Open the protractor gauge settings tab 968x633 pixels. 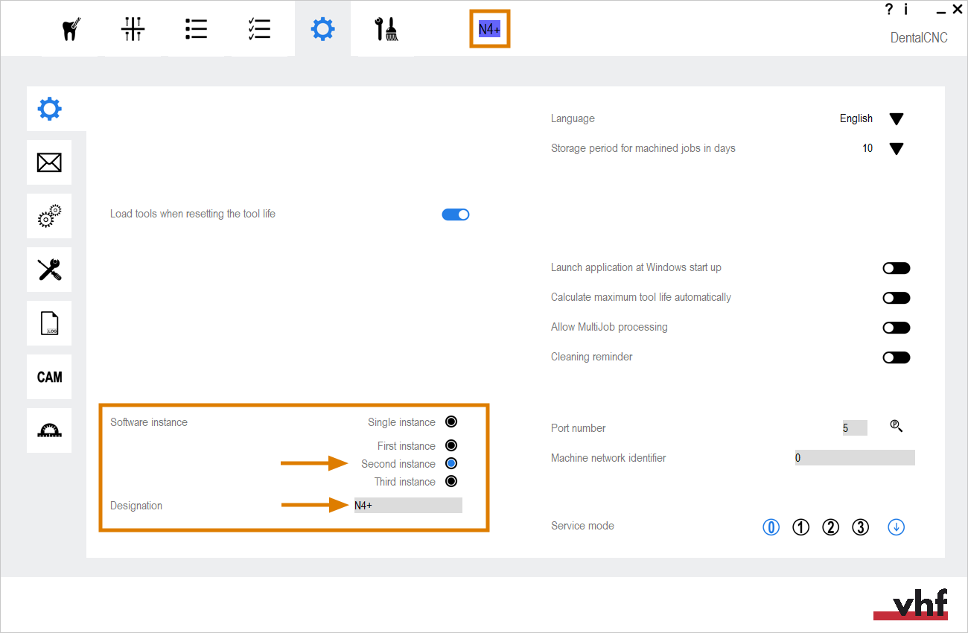49,430
